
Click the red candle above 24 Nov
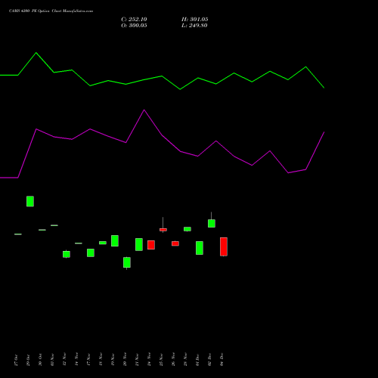[x=151, y=245]
